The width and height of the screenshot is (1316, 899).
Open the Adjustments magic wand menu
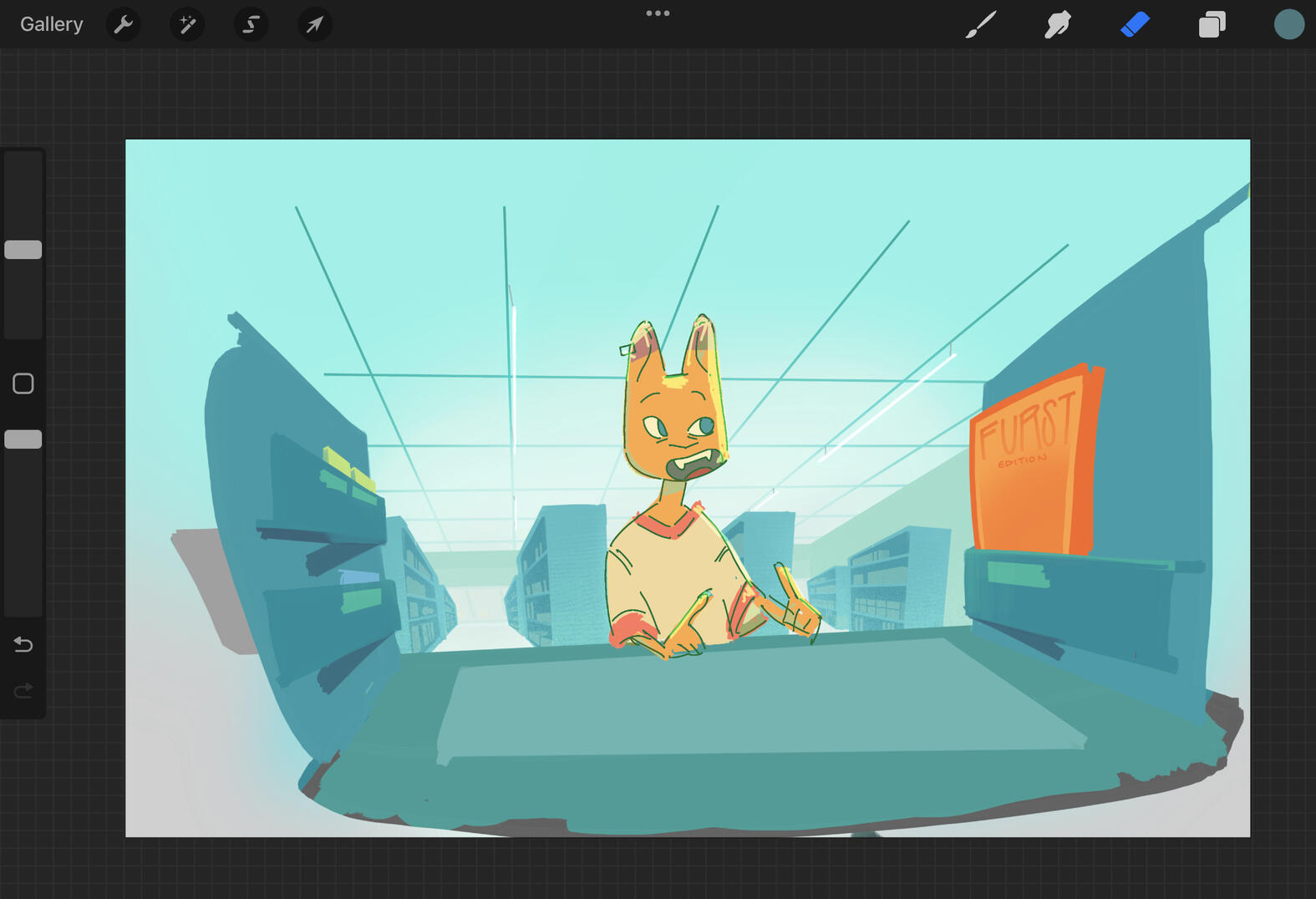(x=187, y=24)
